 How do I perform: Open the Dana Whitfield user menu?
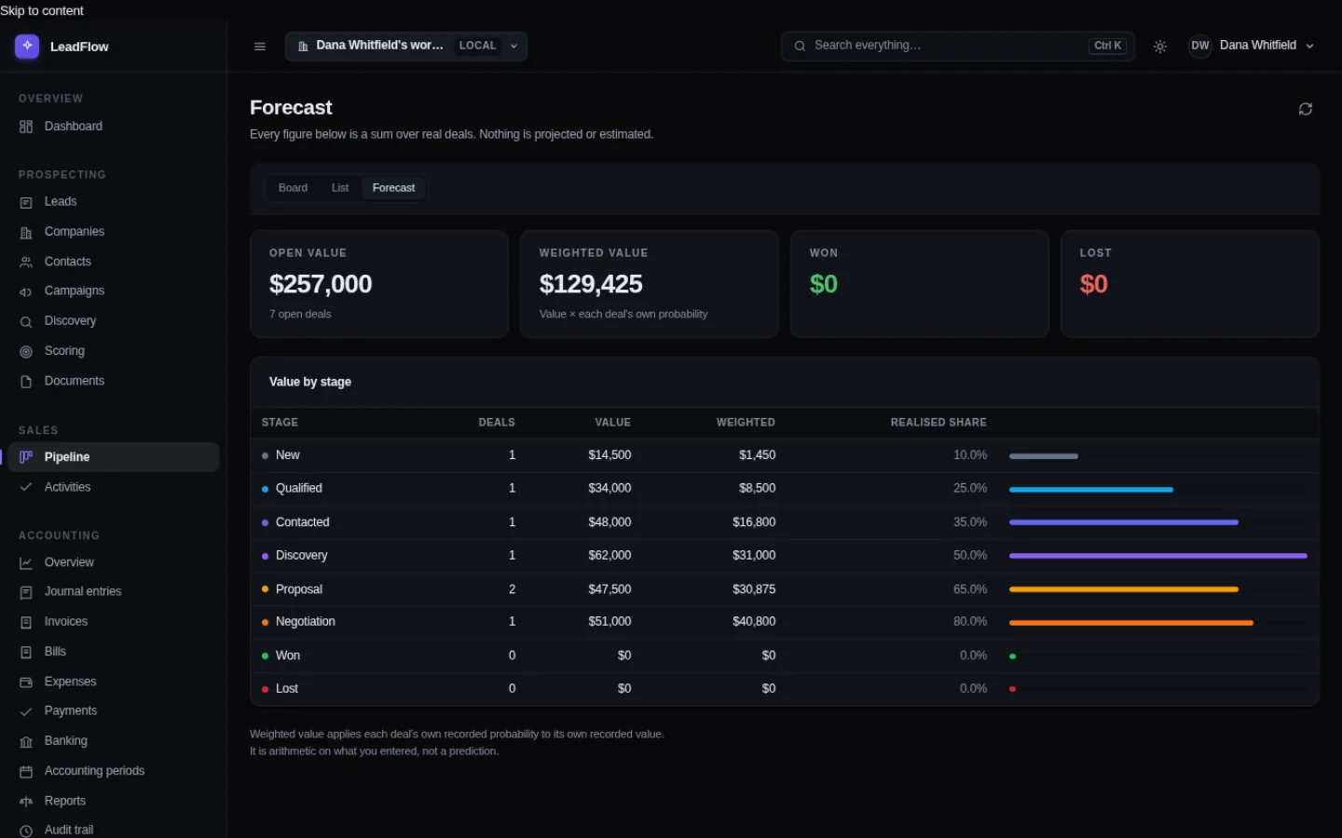click(1253, 46)
